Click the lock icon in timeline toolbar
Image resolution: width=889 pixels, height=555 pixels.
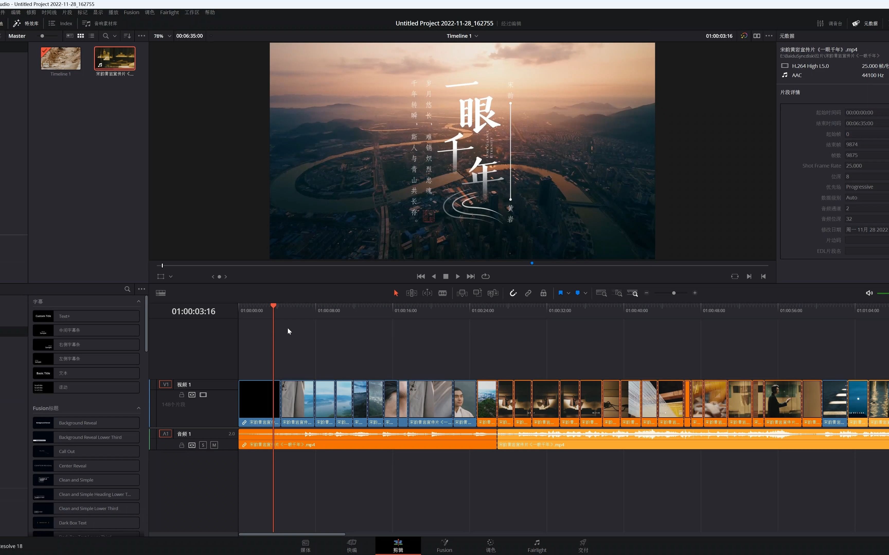pyautogui.click(x=543, y=293)
